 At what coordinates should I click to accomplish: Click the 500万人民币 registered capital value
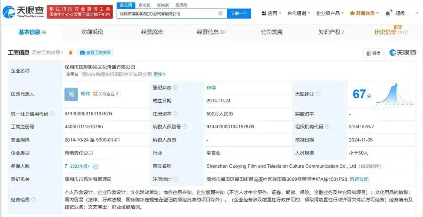220,114
